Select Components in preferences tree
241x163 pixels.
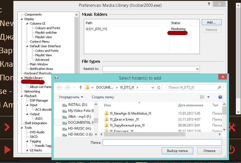[x=33, y=14]
